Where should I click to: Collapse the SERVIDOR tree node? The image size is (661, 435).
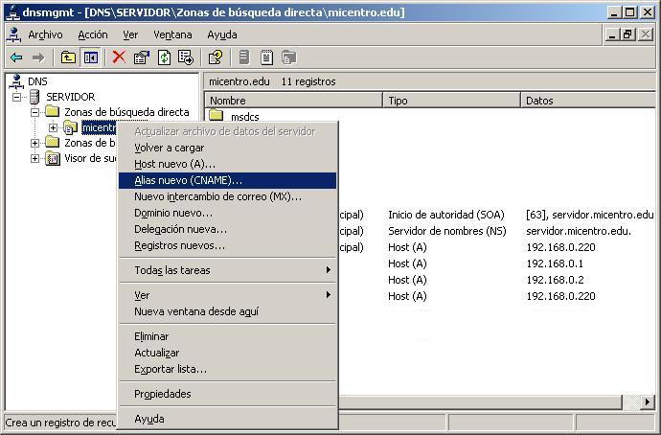(x=17, y=97)
